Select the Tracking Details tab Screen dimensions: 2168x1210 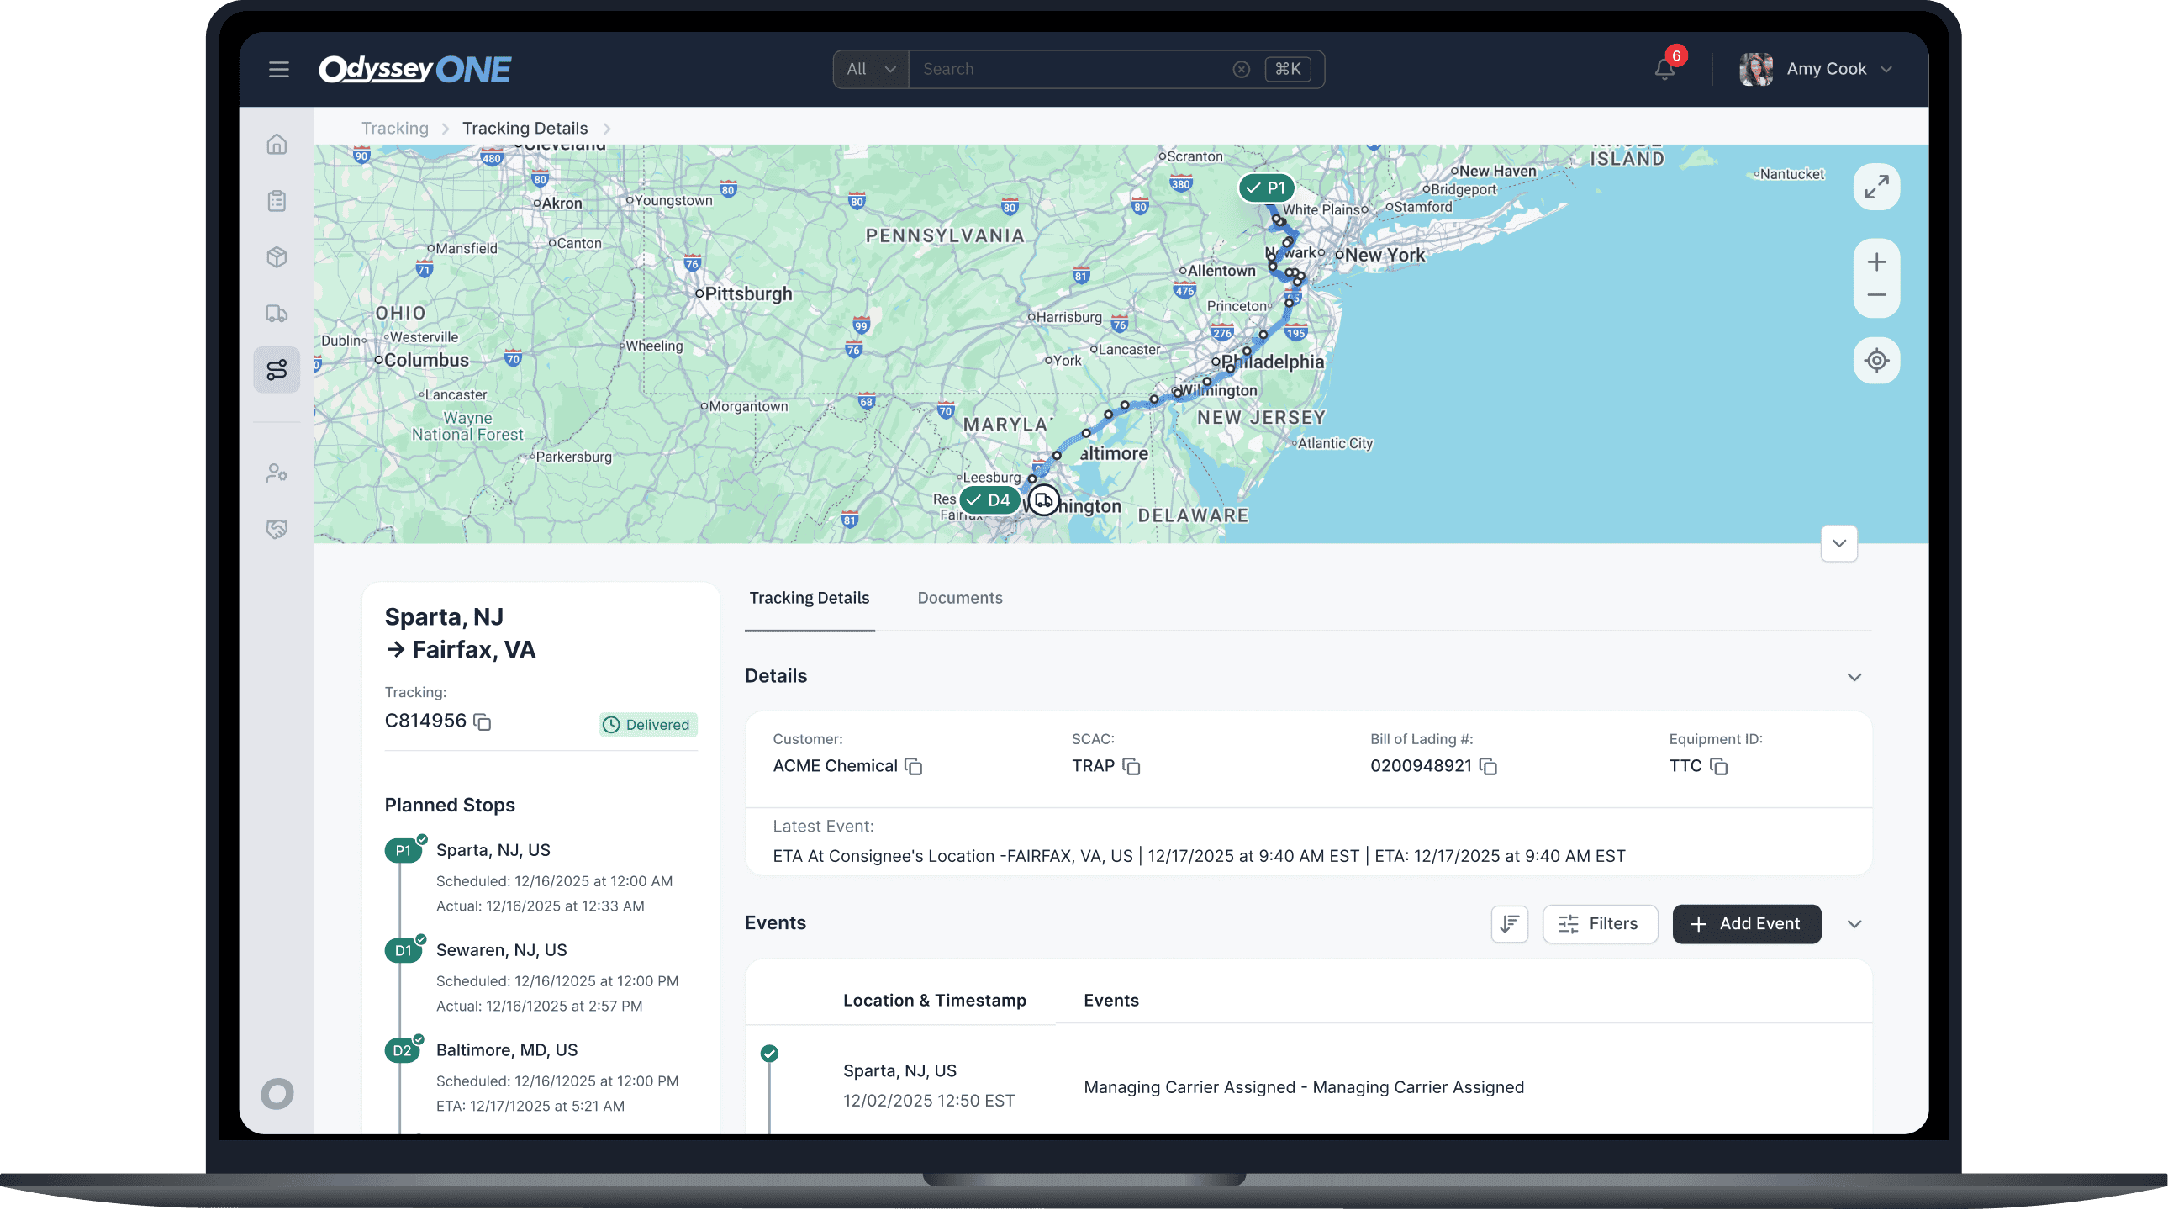(x=810, y=598)
